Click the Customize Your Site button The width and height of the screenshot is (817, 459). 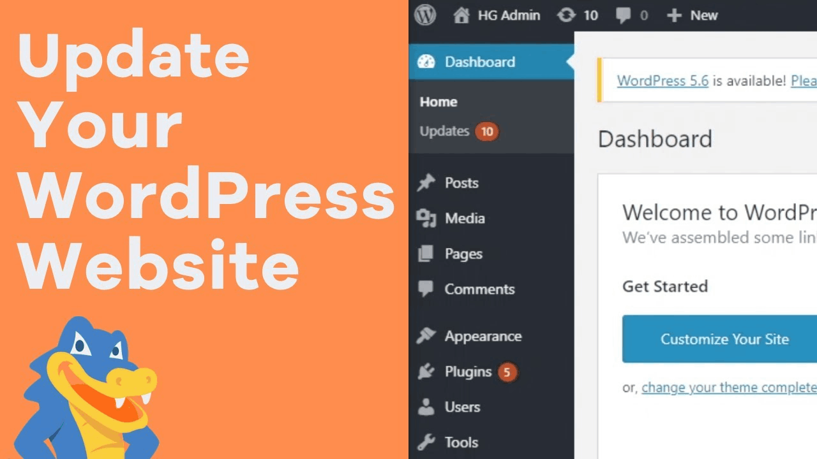(719, 339)
